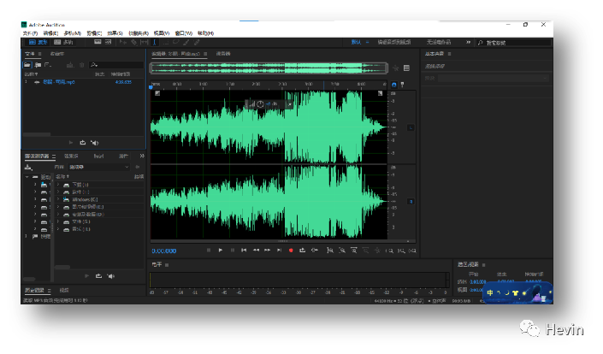Collapse the drives tree root

coord(27,177)
